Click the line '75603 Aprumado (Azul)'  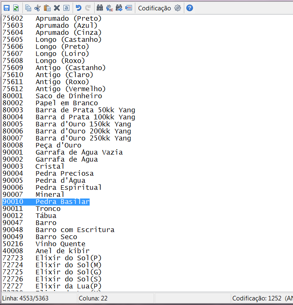pyautogui.click(x=50, y=25)
